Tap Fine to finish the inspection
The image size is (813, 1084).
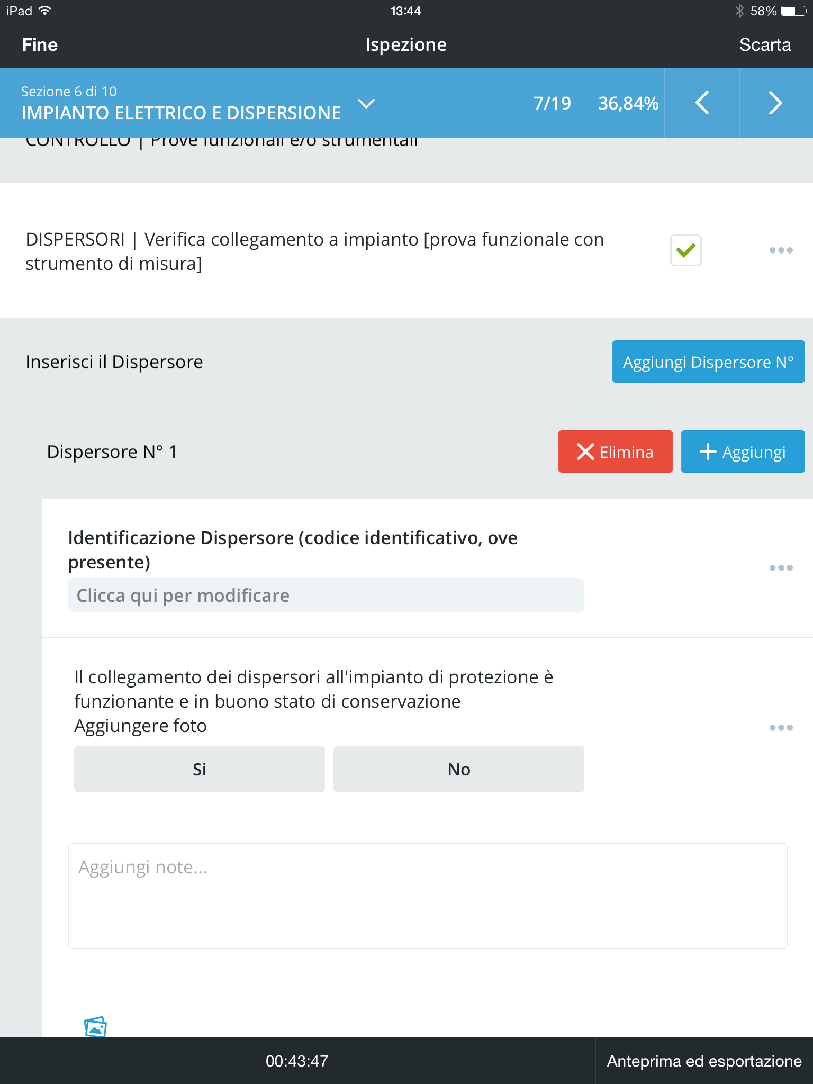point(40,45)
